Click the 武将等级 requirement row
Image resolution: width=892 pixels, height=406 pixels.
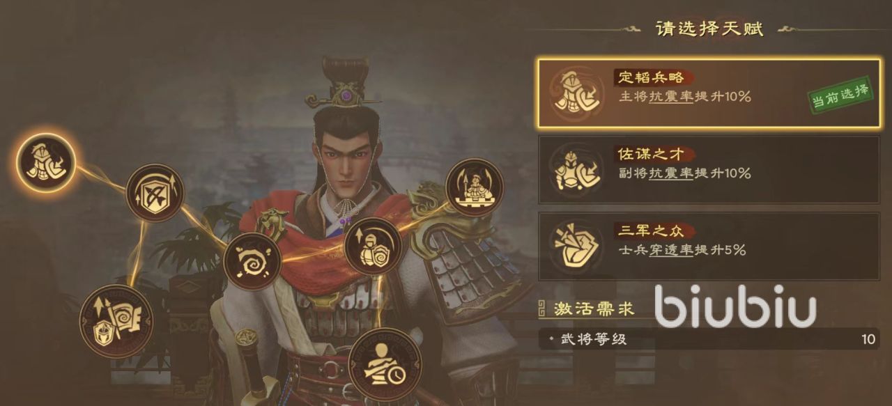[x=708, y=339]
